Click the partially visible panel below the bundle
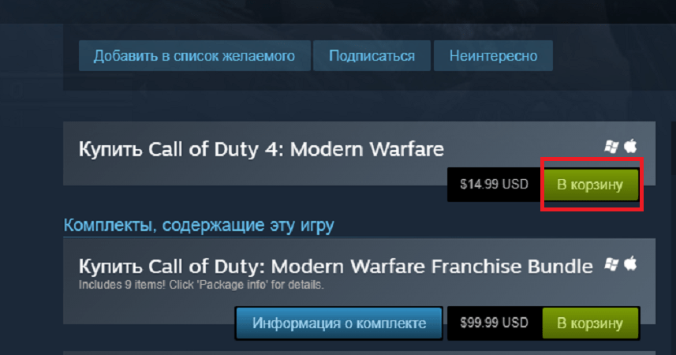676x355 pixels. 359,353
